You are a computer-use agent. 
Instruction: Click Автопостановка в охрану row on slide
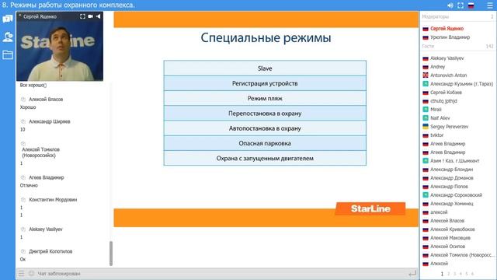tap(265, 128)
